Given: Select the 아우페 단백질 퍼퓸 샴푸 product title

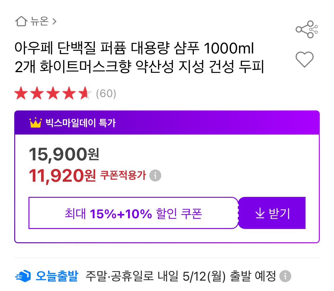Looking at the screenshot, I should (x=139, y=58).
